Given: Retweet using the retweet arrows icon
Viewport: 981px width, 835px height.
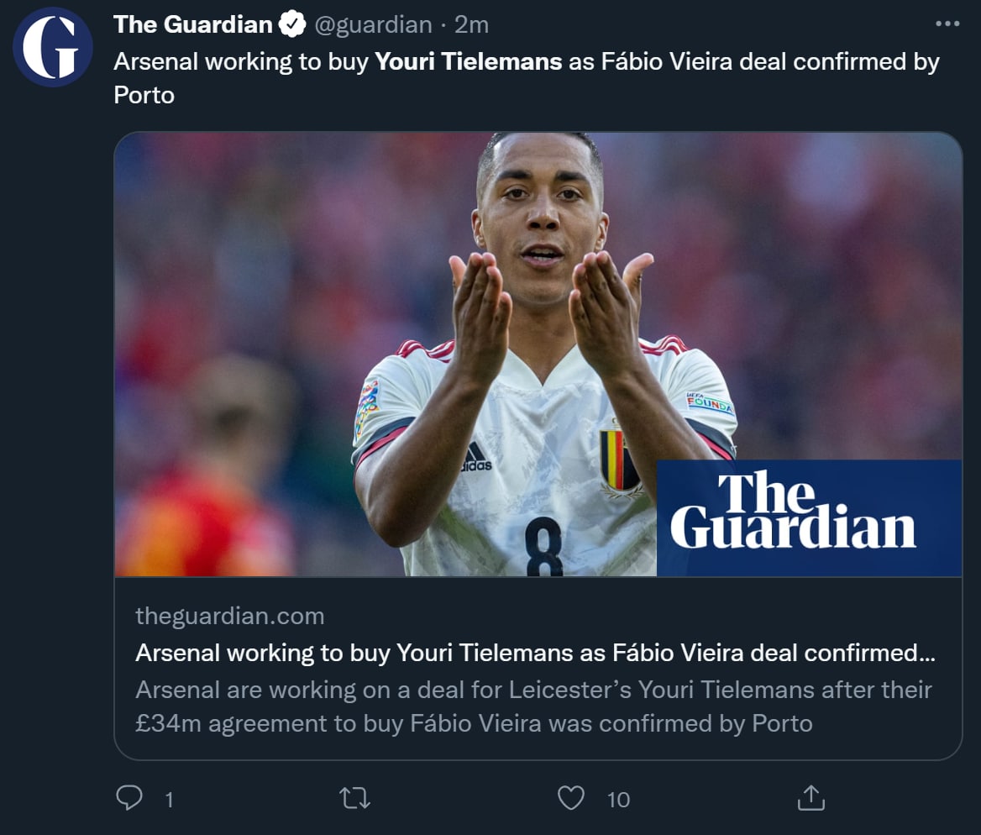Looking at the screenshot, I should tap(354, 797).
